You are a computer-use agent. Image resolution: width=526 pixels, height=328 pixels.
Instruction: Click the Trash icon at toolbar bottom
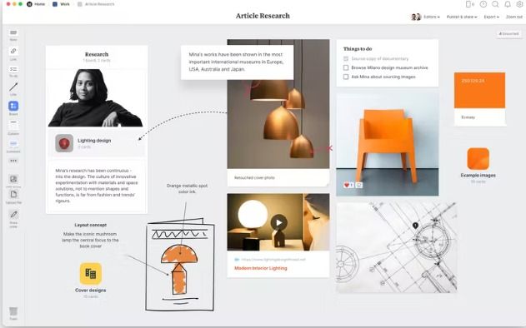pyautogui.click(x=13, y=312)
